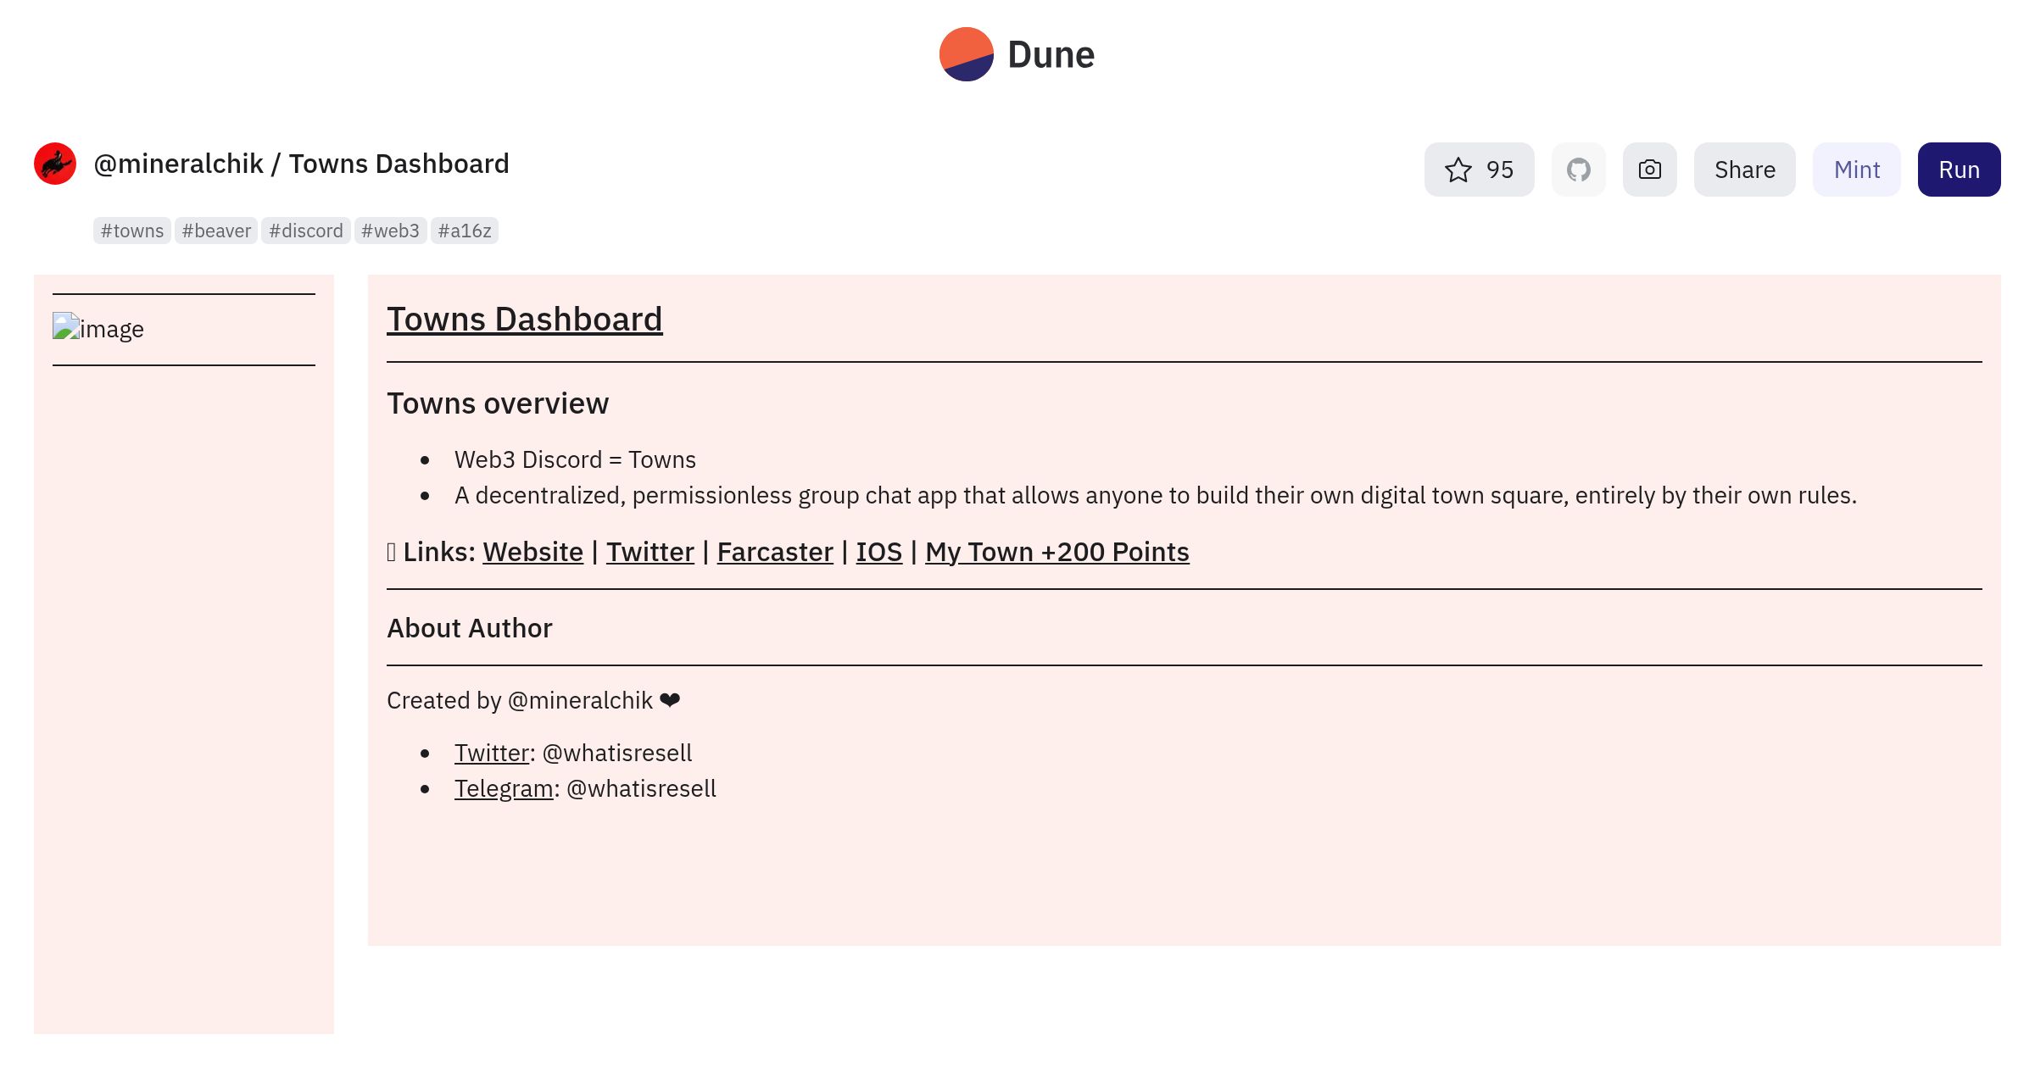Click the mineralchik profile avatar
This screenshot has height=1068, width=2035.
click(55, 164)
